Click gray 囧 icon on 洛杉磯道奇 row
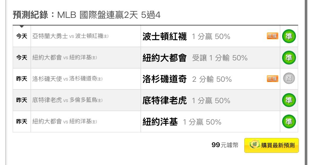Viewport: 310px width, 165px height. pos(289,79)
